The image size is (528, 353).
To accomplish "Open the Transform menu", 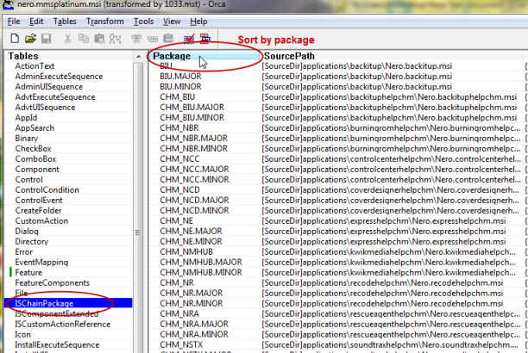I will (104, 22).
